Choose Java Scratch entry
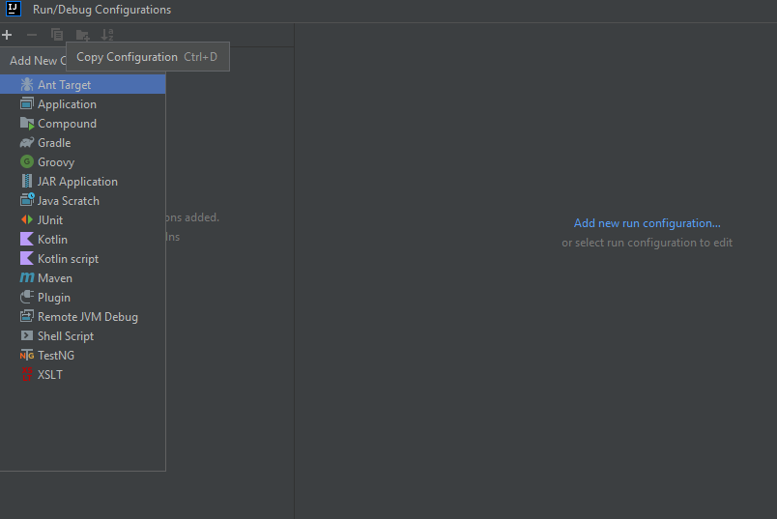The height and width of the screenshot is (519, 777). click(x=83, y=200)
